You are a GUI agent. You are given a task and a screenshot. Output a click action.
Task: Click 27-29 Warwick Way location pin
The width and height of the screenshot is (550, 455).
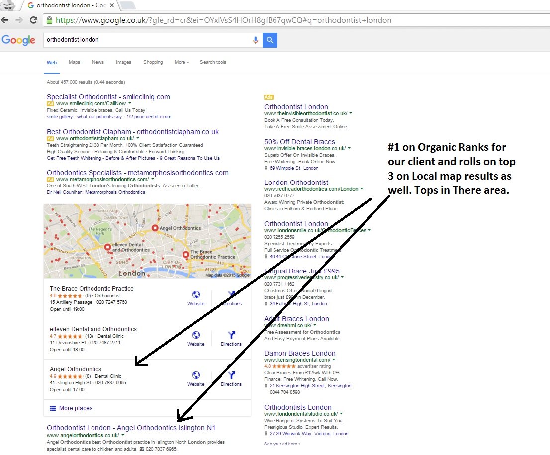click(x=266, y=434)
